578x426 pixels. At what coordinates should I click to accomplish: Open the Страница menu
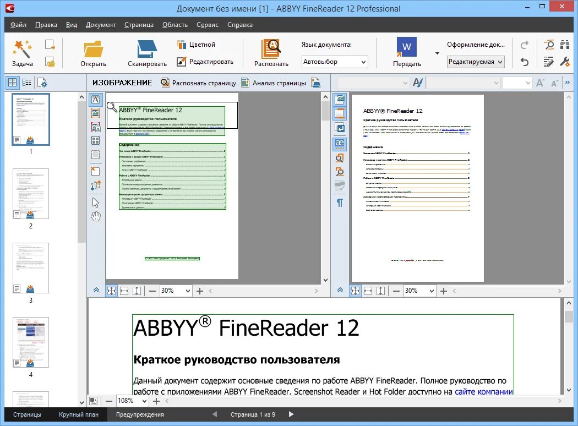139,25
